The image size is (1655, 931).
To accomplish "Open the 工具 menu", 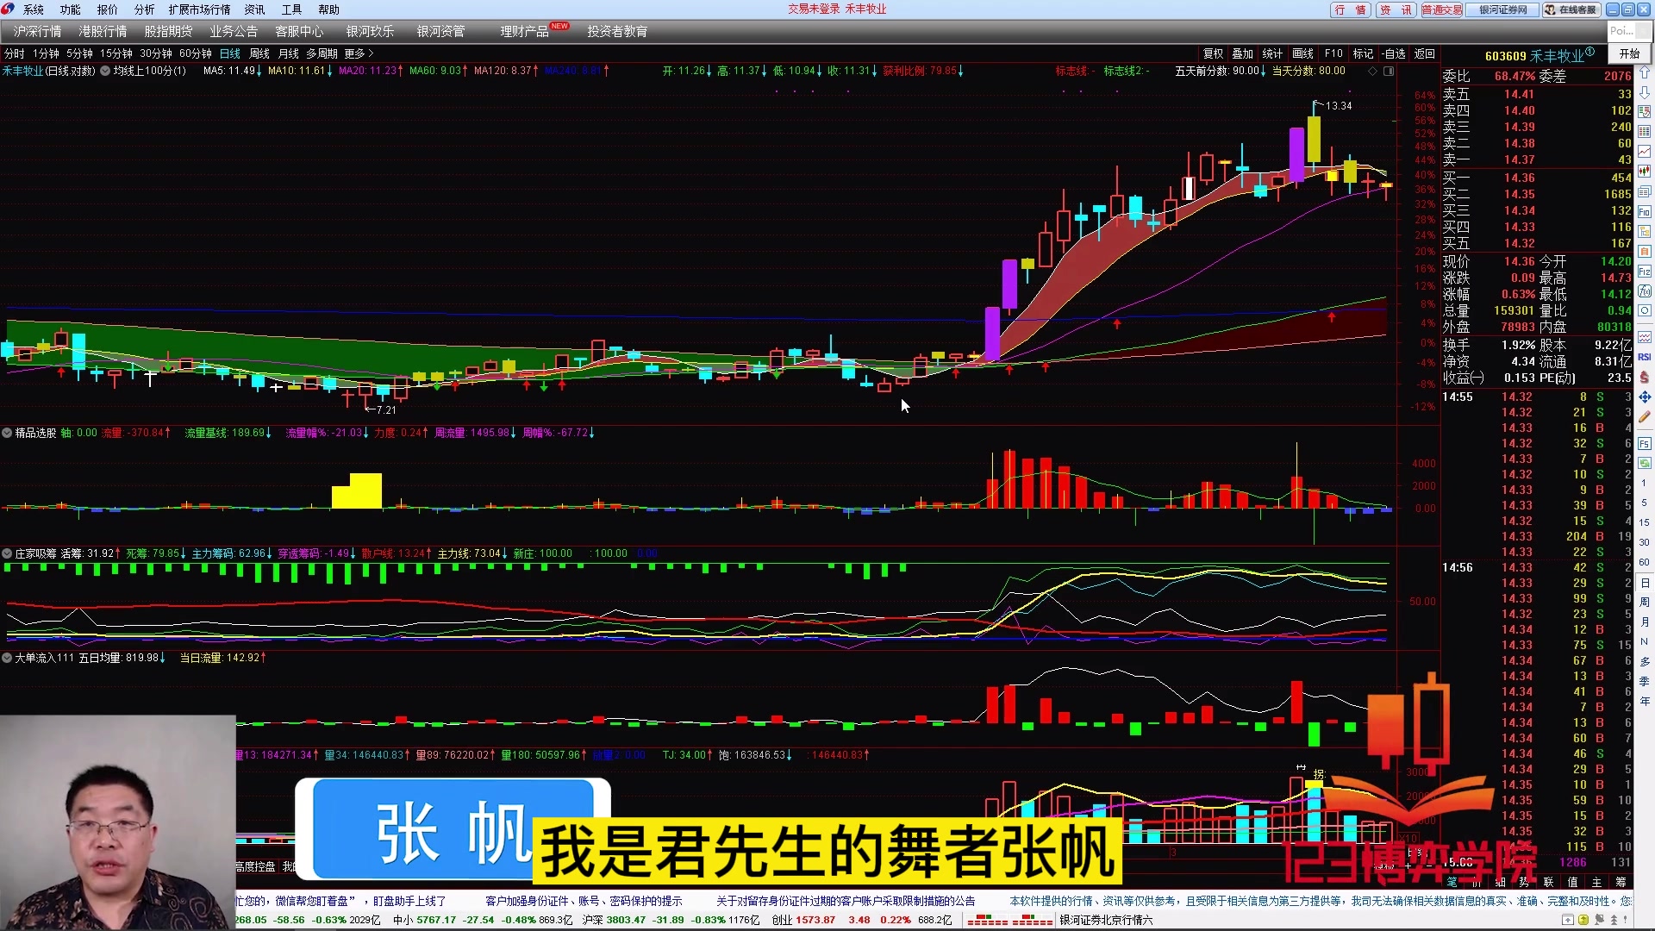I will 290,9.
